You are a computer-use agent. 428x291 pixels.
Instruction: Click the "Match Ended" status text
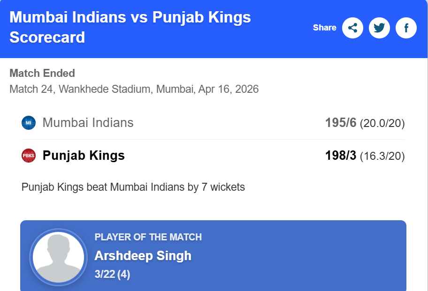(42, 73)
